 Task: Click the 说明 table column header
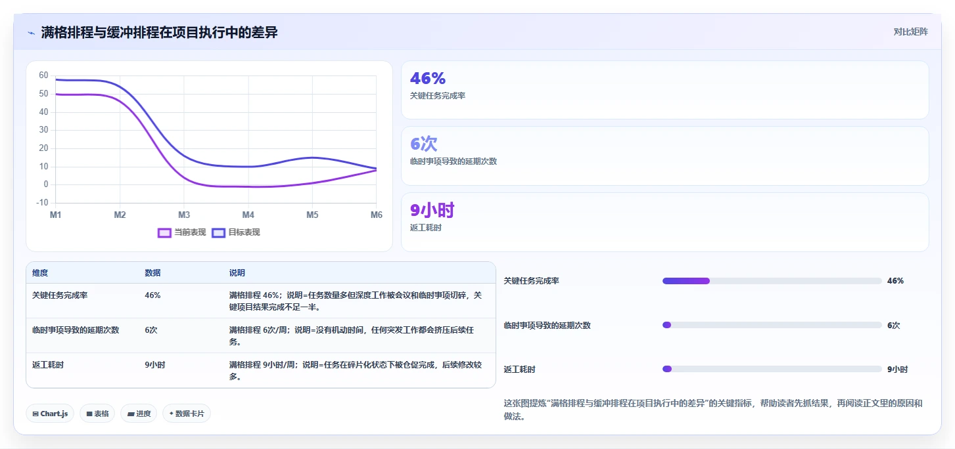coord(237,273)
